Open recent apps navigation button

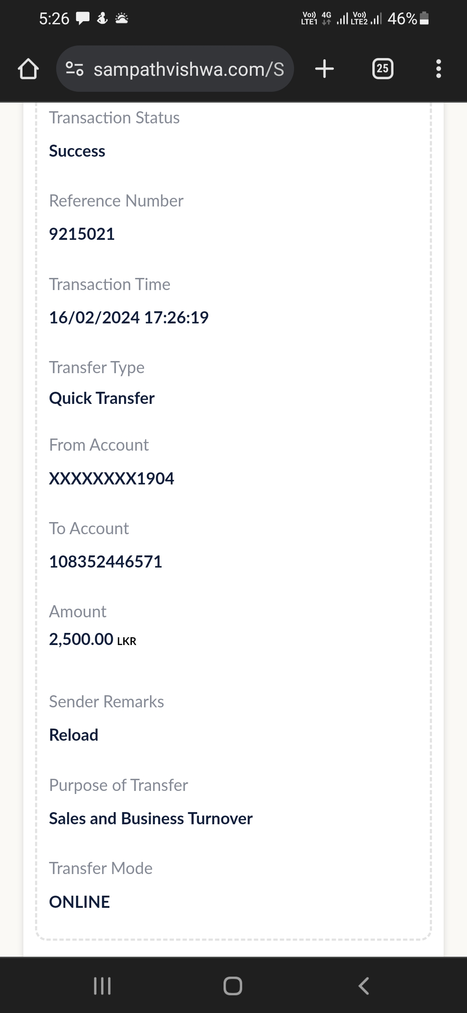point(102,986)
